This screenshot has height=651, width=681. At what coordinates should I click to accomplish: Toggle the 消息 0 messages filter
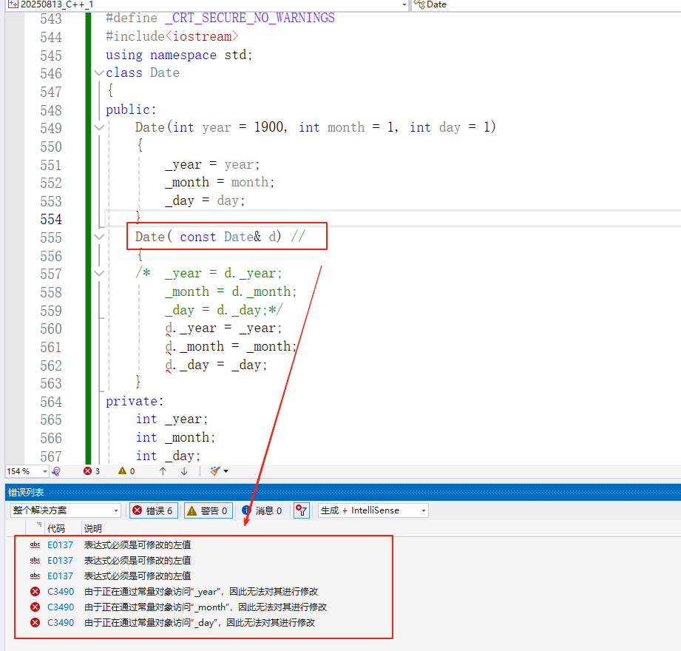point(262,510)
